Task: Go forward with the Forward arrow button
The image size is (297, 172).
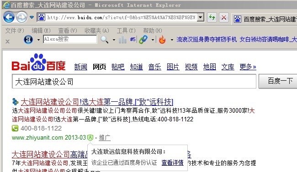Action: 21,17
